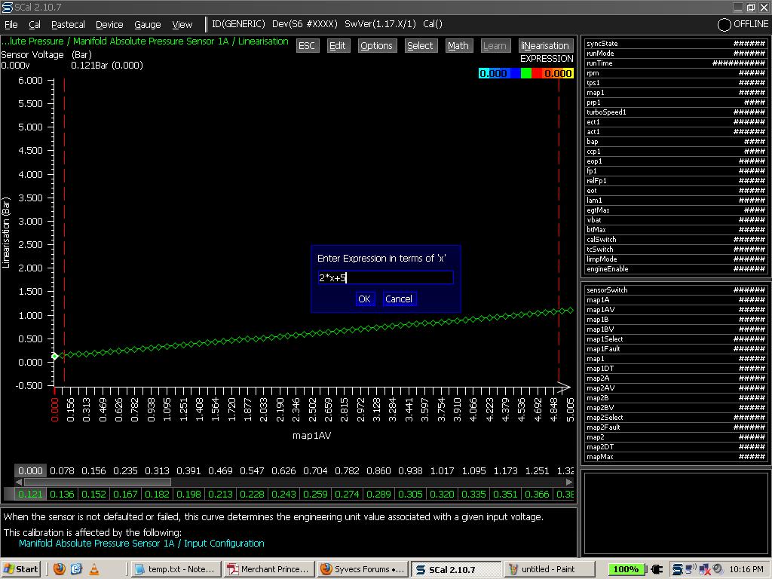Confirm the expression with OK
Viewport: 772px width, 579px height.
click(364, 299)
